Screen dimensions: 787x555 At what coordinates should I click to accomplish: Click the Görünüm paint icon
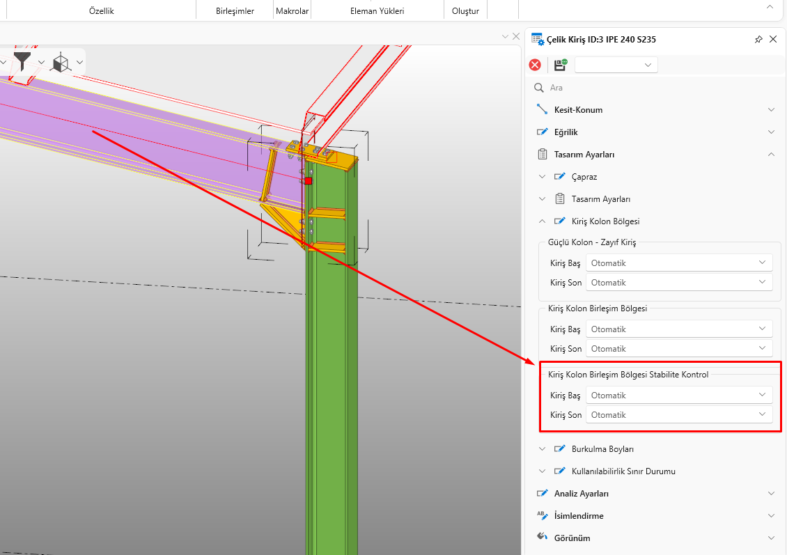pos(543,538)
